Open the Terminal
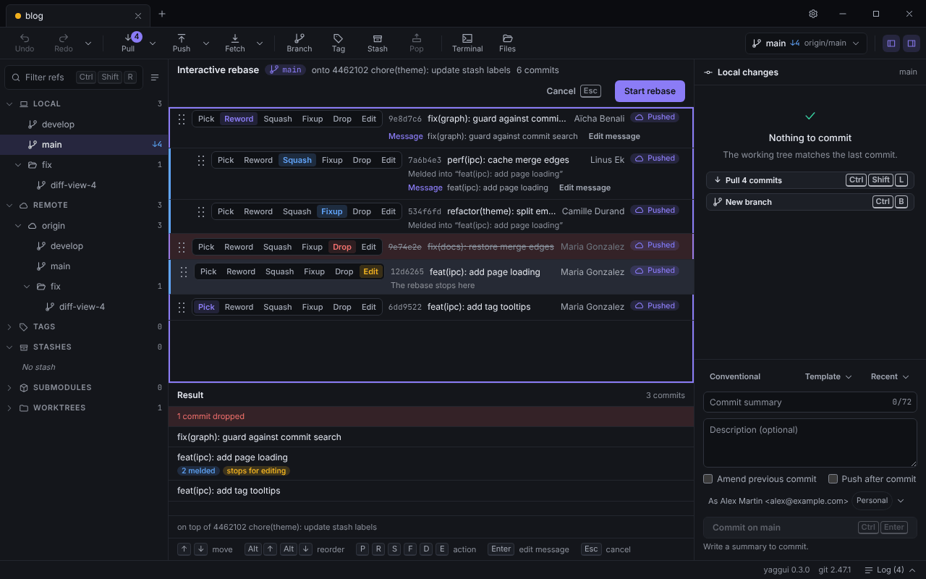Screen dimensions: 926x579 click(467, 43)
